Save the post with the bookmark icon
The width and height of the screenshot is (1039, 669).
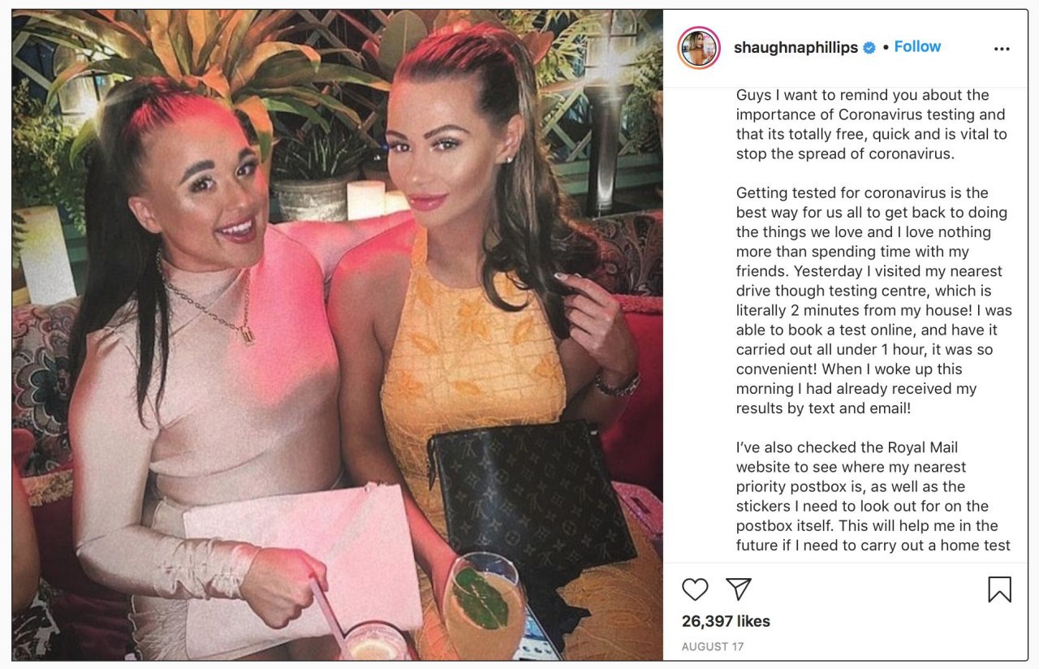(x=999, y=589)
